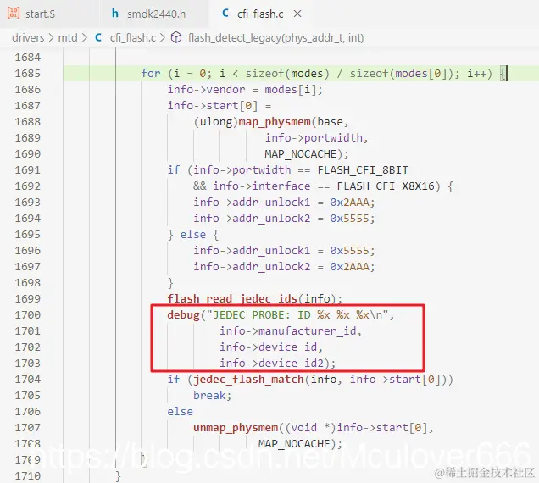Image resolution: width=539 pixels, height=483 pixels.
Task: Click the breadcrumb C file icon
Action: (98, 37)
